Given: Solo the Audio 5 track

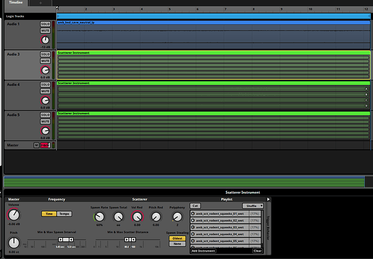Looking at the screenshot, I should [x=45, y=115].
